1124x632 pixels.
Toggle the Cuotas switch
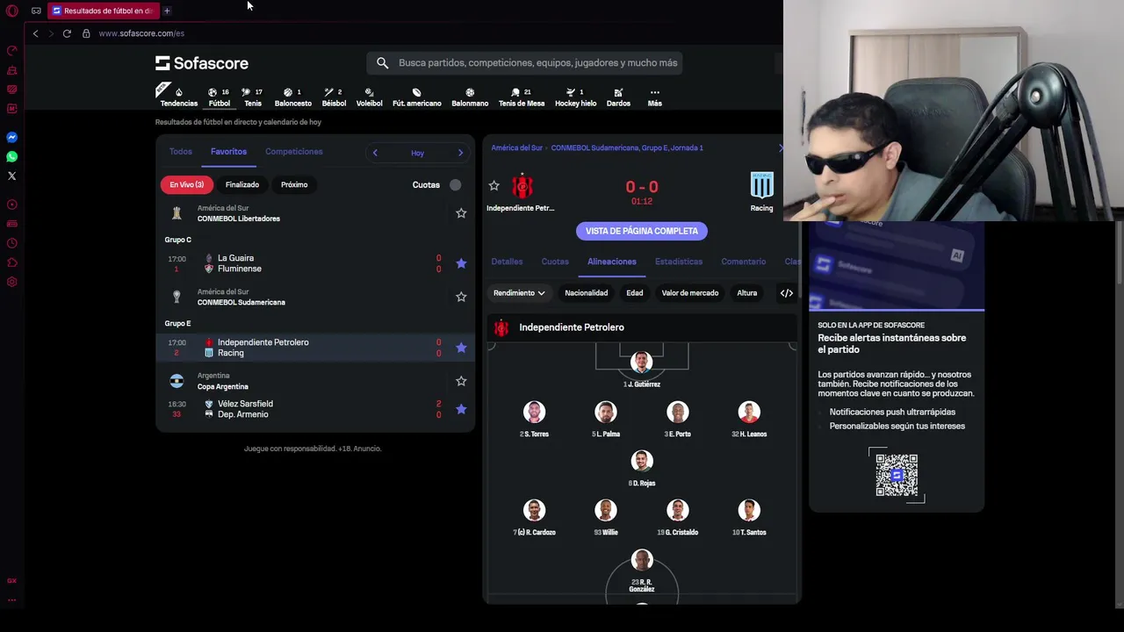[x=455, y=185]
